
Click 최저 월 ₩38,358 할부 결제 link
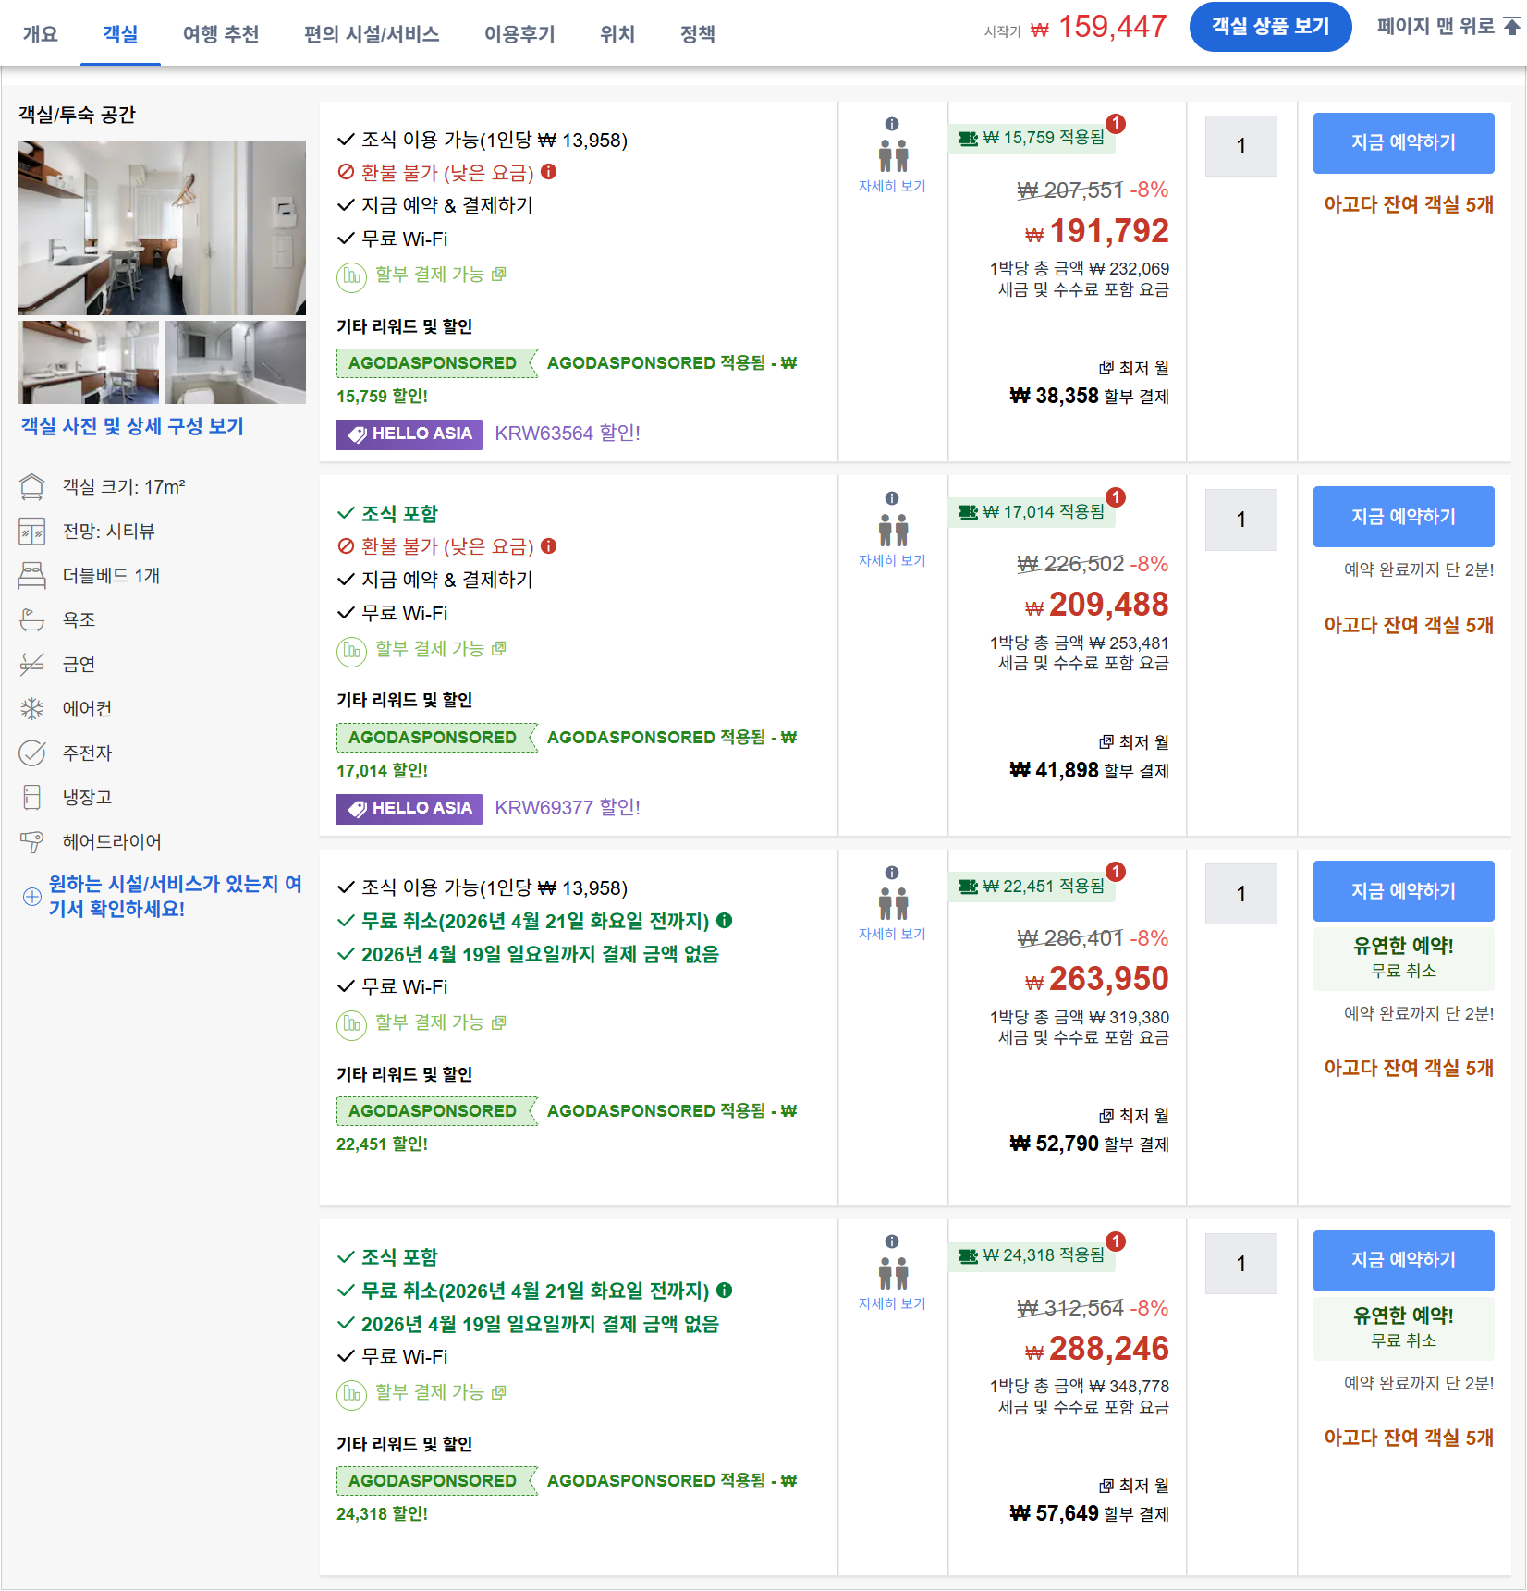[x=1089, y=383]
